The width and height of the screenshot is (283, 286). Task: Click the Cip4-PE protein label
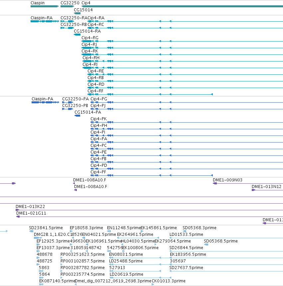[x=98, y=152]
